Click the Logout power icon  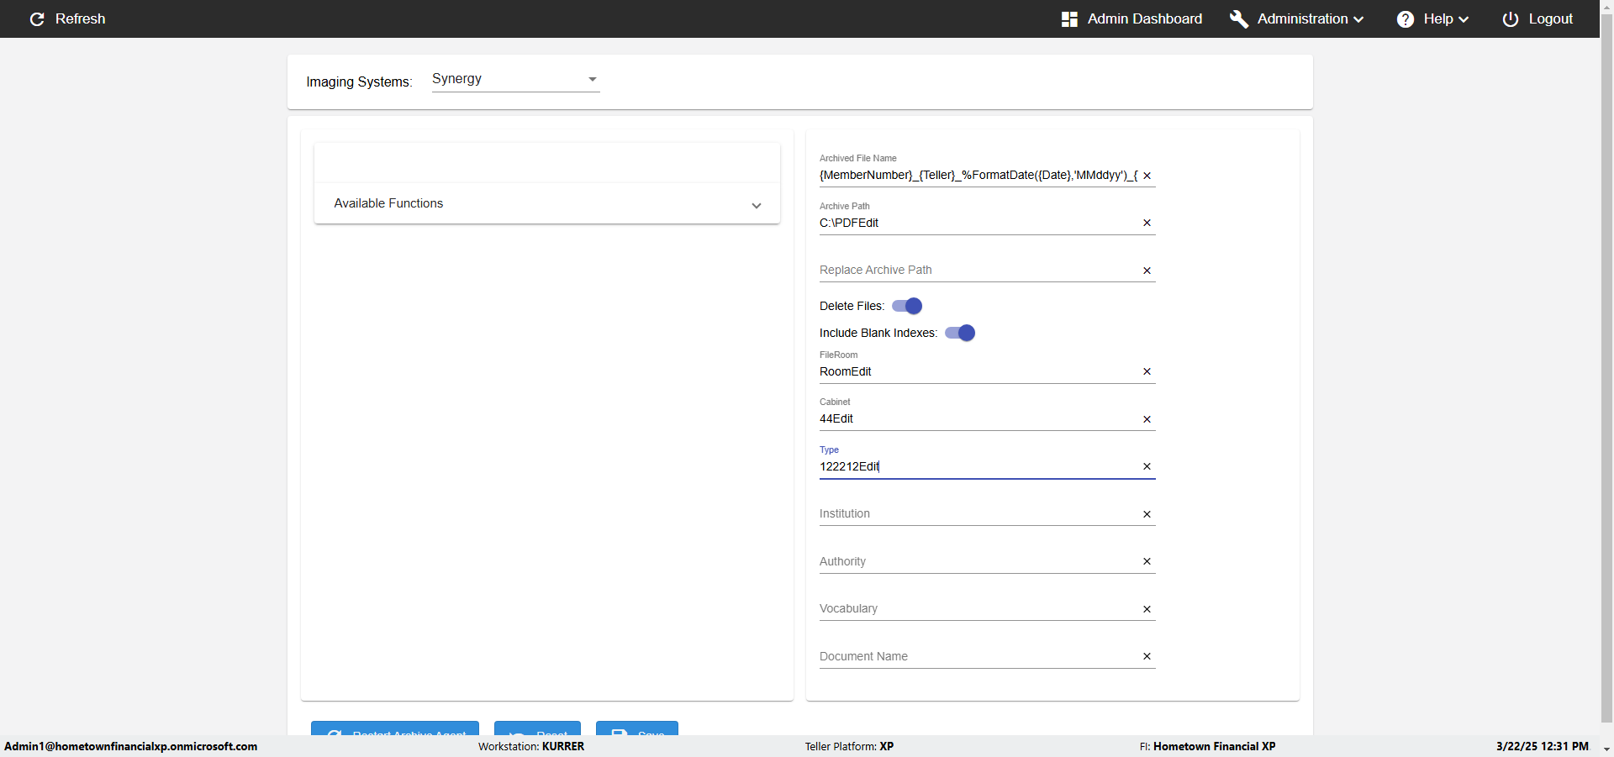(x=1510, y=18)
